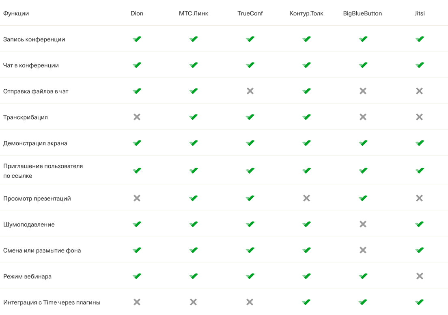Click TrueConf checkmark in Чат в конференции row
The width and height of the screenshot is (448, 315).
click(x=250, y=65)
